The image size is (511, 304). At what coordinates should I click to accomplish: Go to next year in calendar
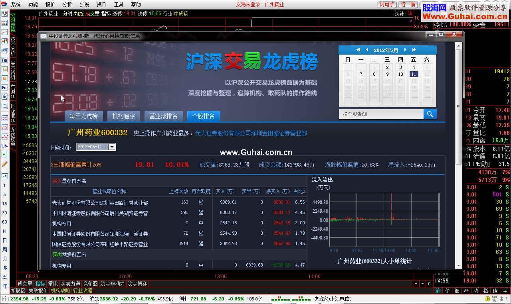pos(414,50)
